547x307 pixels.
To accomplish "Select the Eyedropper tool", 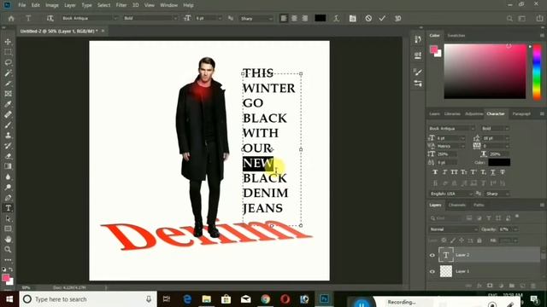I will click(8, 104).
